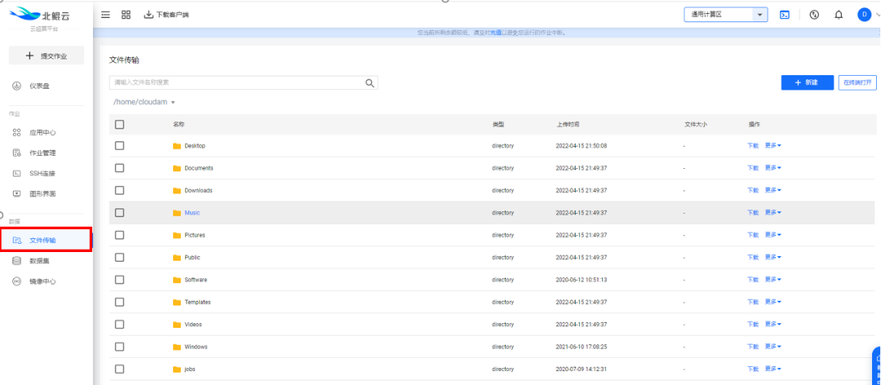The image size is (881, 385).
Task: Click the 在终端打开 button
Action: tap(857, 82)
